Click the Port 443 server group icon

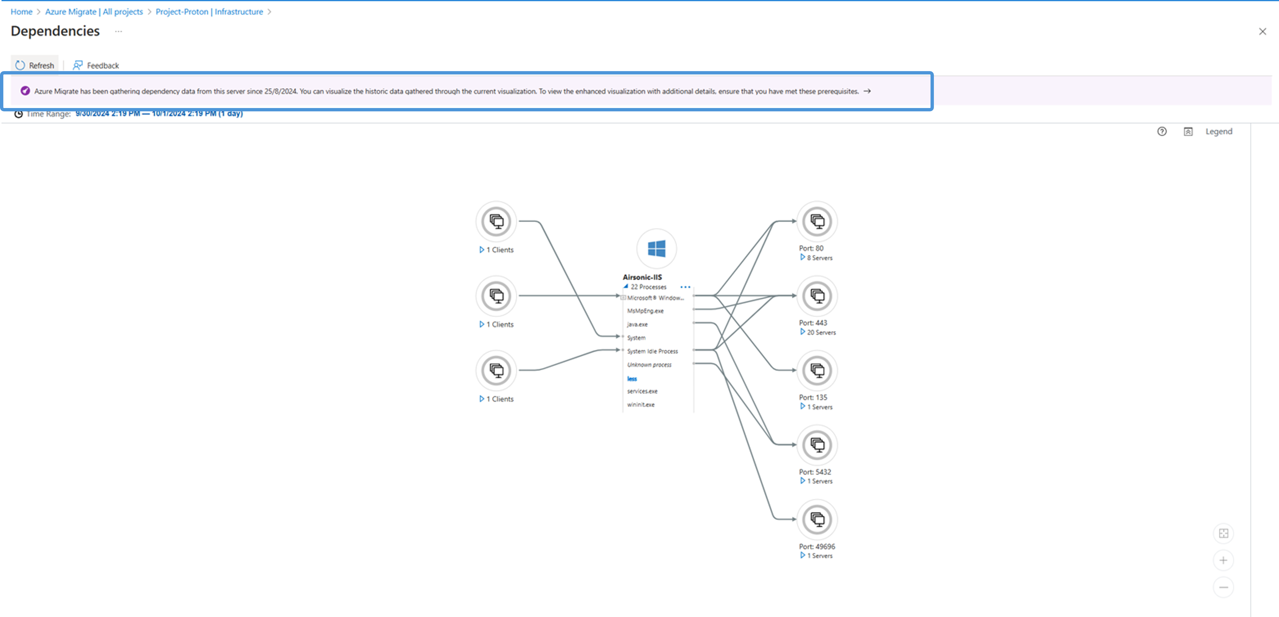coord(817,296)
